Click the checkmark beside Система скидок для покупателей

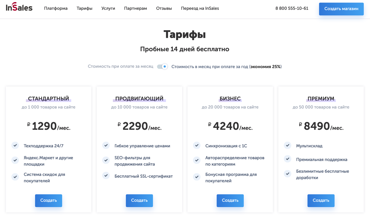click(15, 177)
